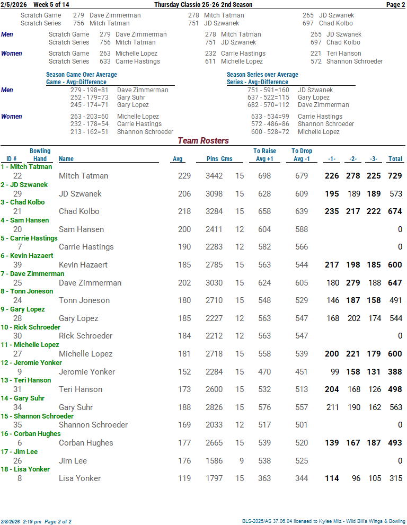Click JD Szwanek's first game score 195

[332, 194]
